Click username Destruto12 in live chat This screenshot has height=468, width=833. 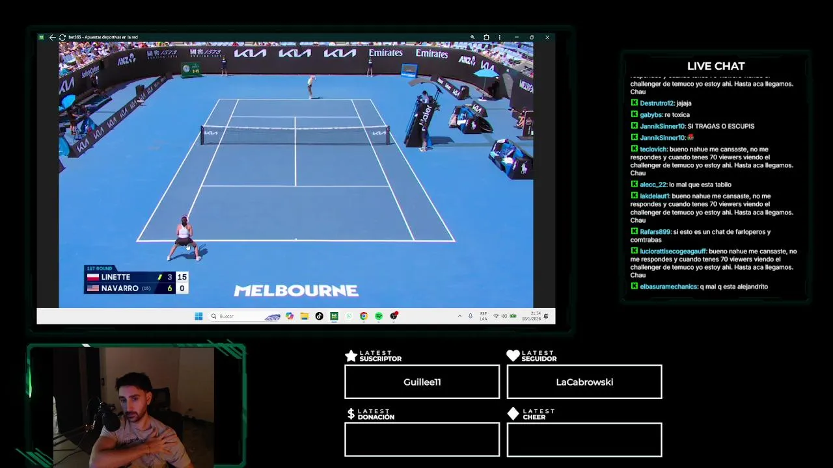[x=657, y=103]
